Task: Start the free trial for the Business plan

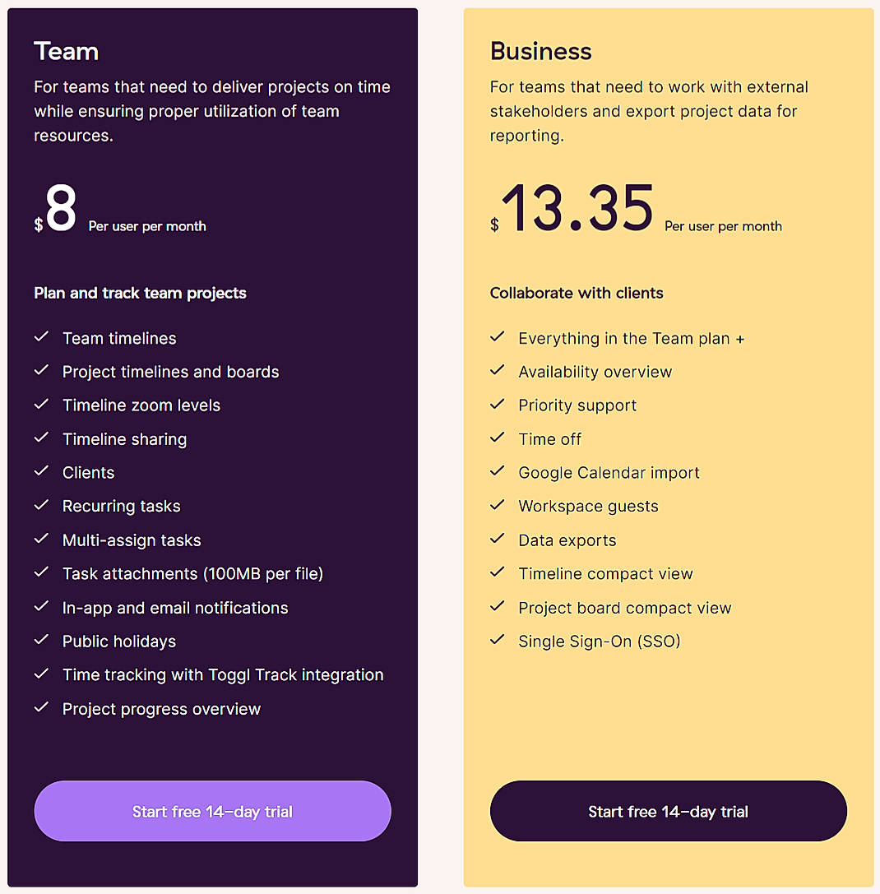Action: (668, 811)
